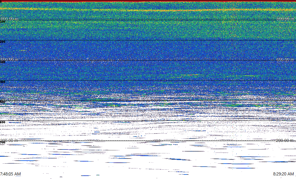Select the 300 depth tick label
This screenshot has height=179, width=296.
click(x=3, y=62)
